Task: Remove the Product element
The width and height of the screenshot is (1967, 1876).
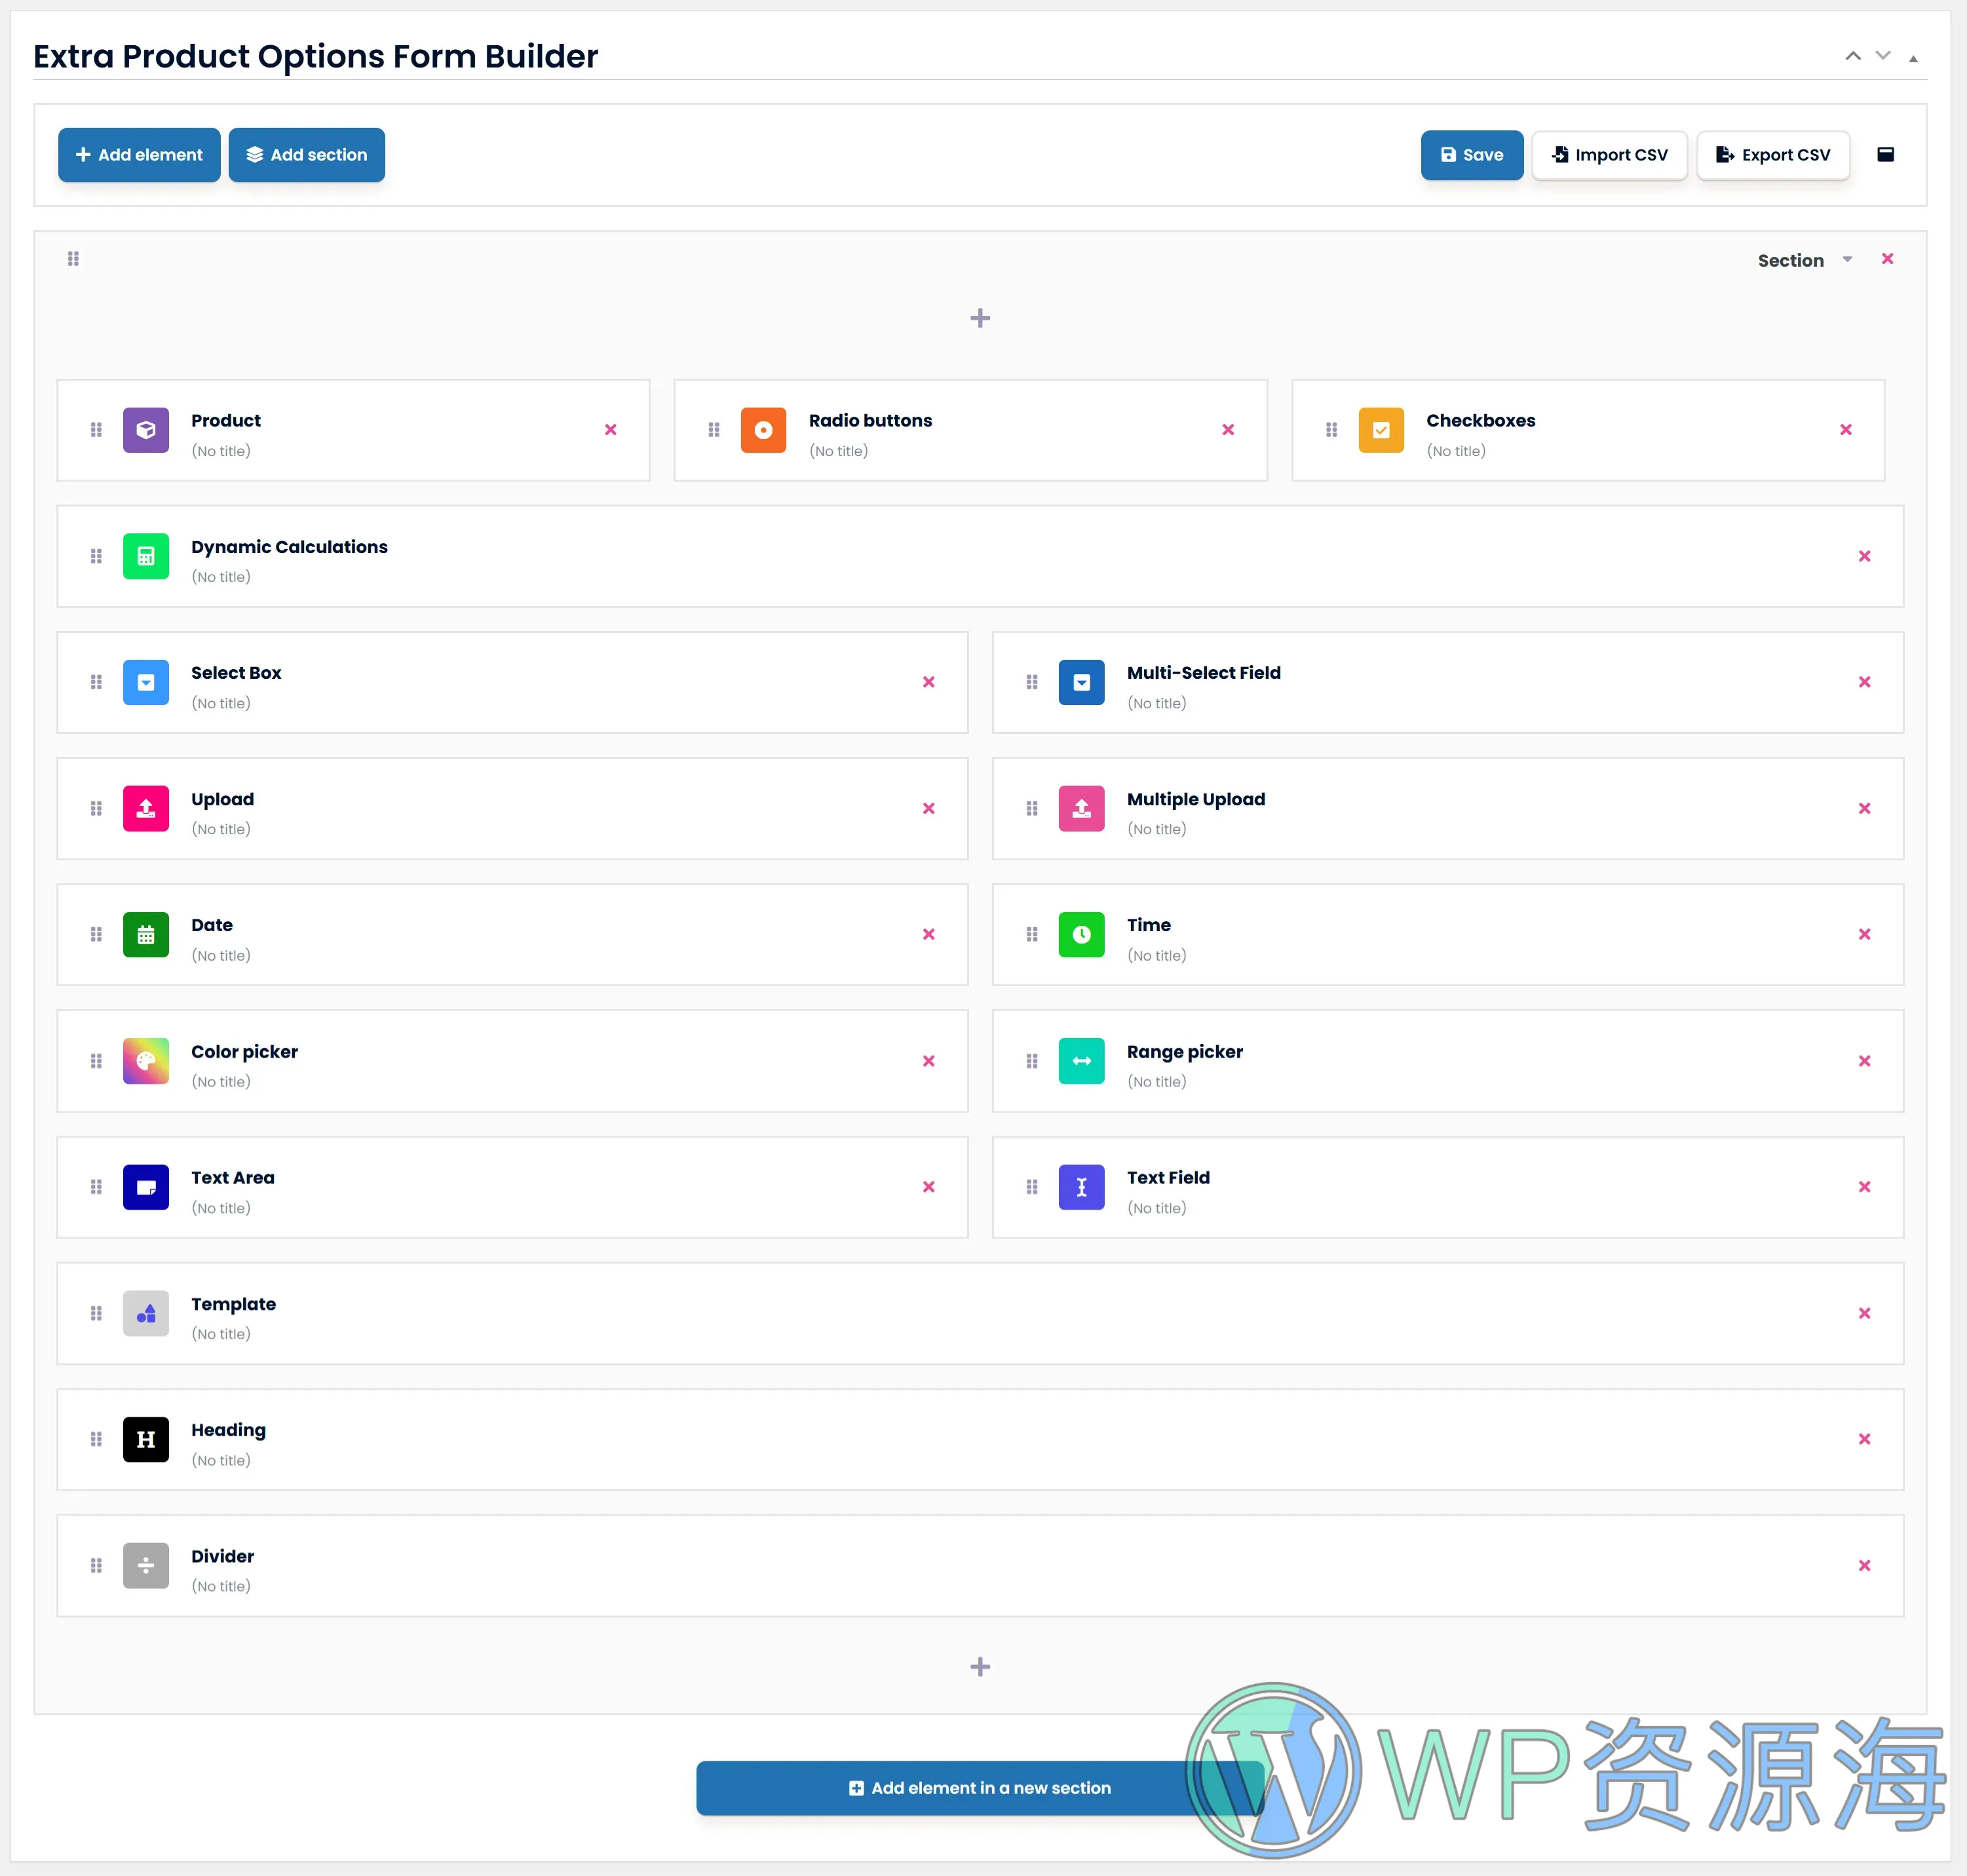Action: [610, 430]
